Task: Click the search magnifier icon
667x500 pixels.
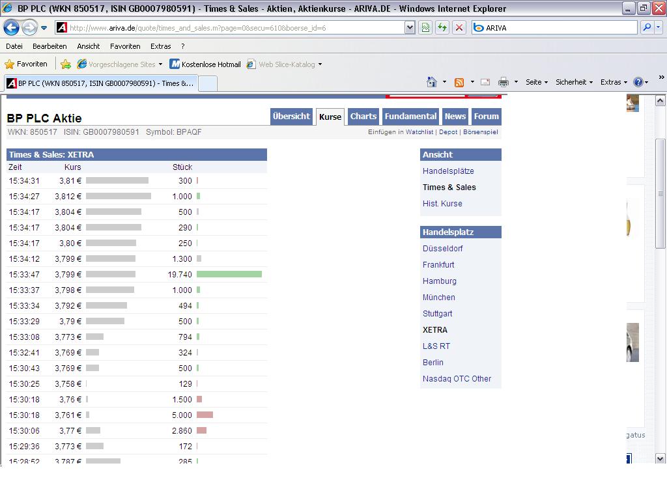Action: (x=647, y=27)
